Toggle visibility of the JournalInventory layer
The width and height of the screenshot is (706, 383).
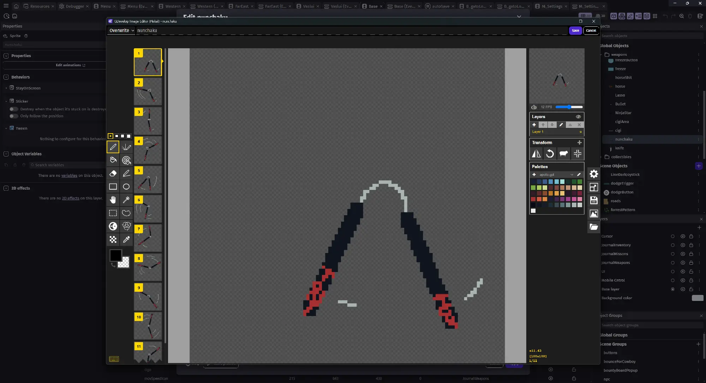coord(683,245)
